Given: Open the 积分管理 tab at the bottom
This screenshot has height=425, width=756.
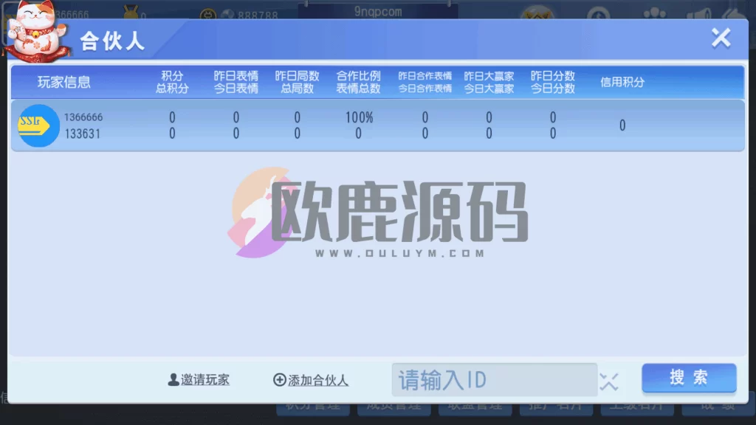Looking at the screenshot, I should tap(312, 408).
